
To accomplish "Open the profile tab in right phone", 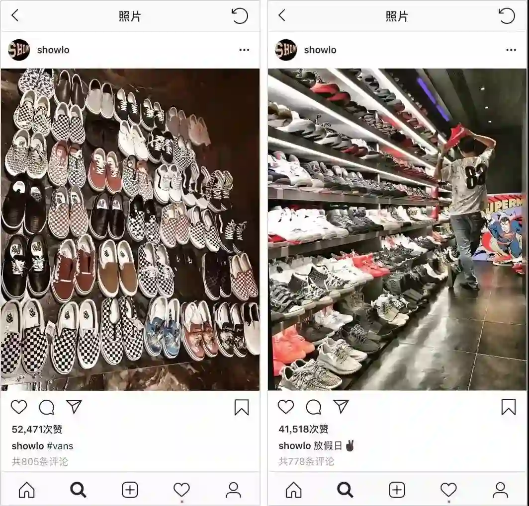I will [x=500, y=490].
